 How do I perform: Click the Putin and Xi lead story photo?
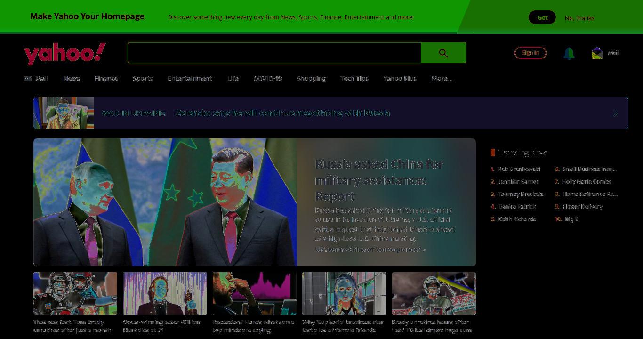[165, 202]
